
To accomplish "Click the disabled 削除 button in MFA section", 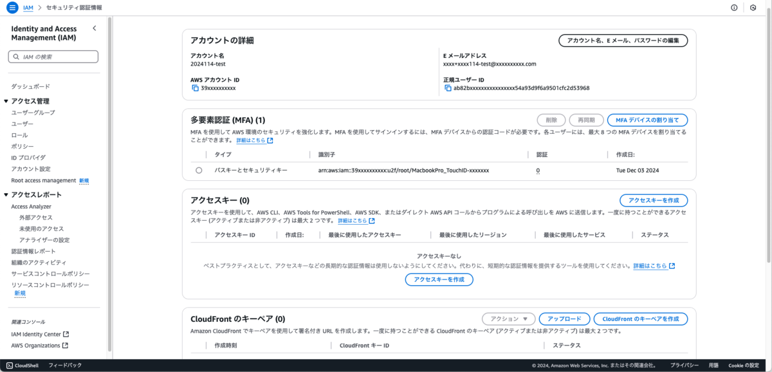I will click(551, 120).
